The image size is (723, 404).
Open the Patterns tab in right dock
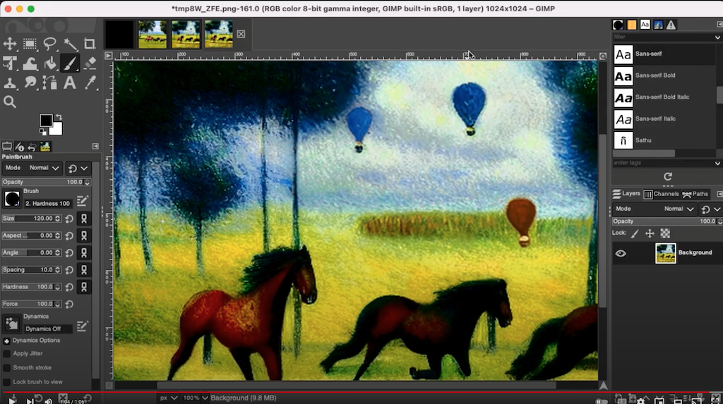pyautogui.click(x=631, y=25)
